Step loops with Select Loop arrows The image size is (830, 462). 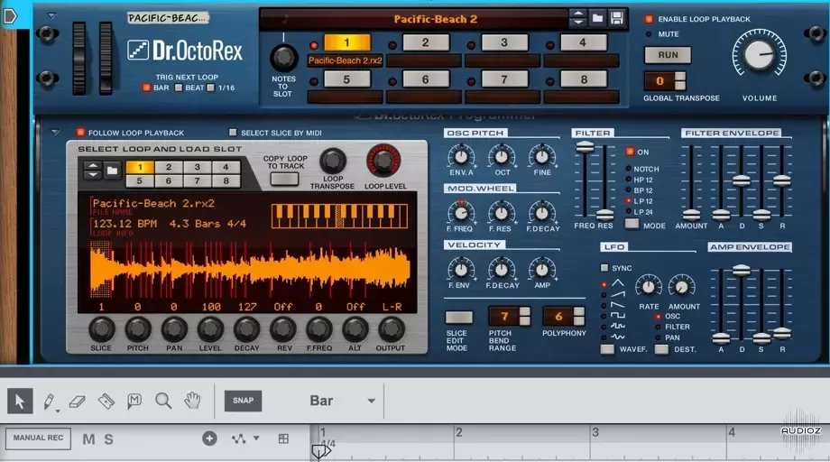point(93,171)
